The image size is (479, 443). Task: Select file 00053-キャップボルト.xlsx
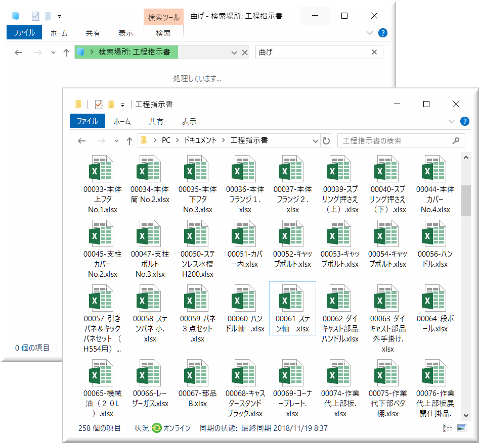[x=340, y=244]
